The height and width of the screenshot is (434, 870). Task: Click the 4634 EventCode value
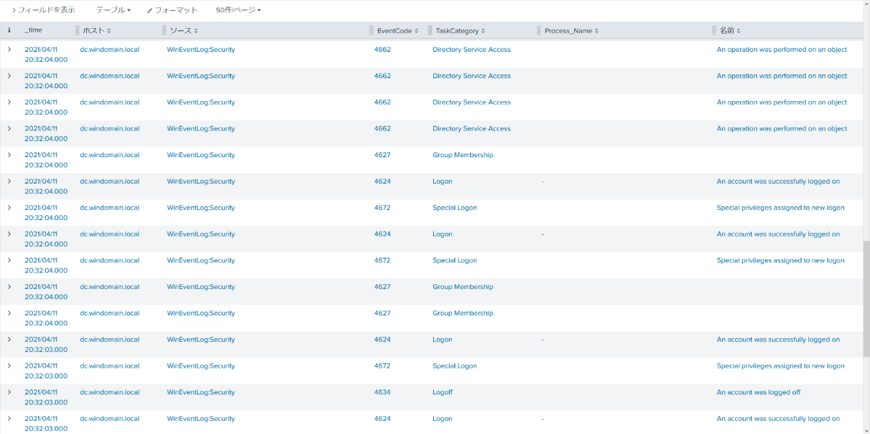tap(382, 392)
